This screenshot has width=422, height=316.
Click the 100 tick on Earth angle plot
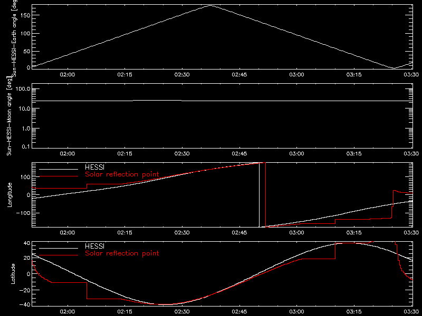[x=25, y=34]
